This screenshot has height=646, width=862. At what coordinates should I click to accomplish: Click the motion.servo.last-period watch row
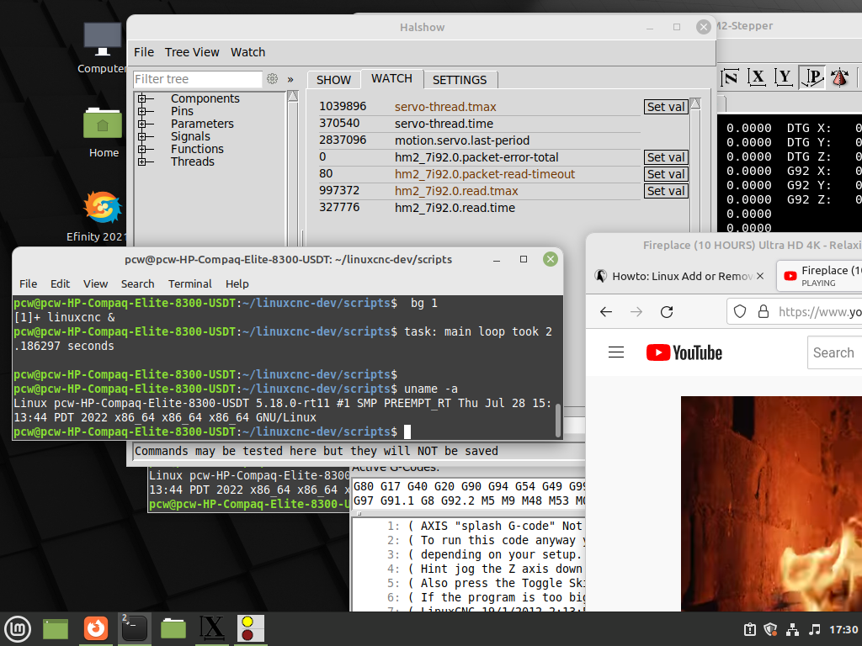(479, 140)
